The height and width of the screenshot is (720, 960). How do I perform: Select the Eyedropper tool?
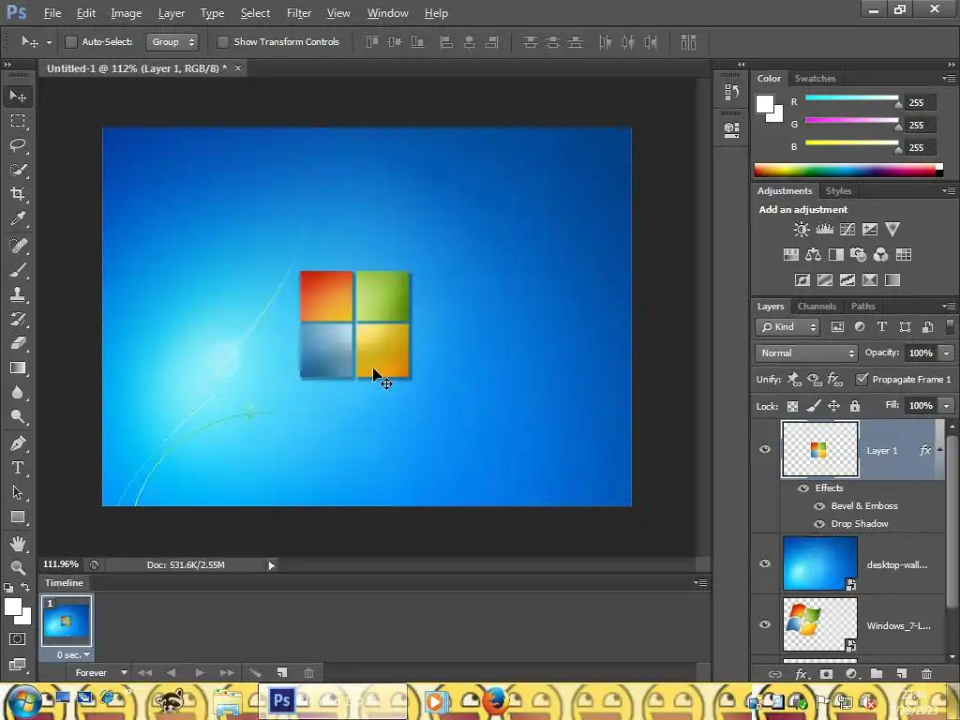18,218
